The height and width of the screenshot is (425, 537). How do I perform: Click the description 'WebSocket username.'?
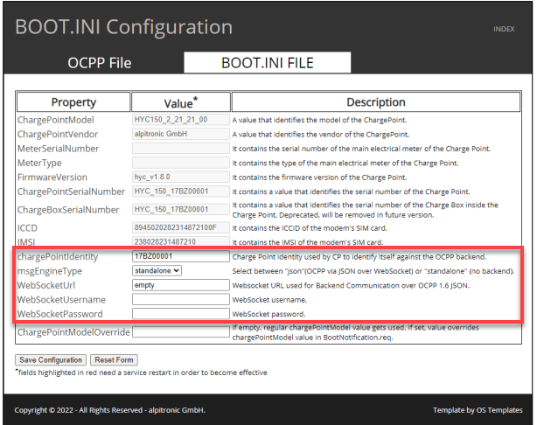269,300
